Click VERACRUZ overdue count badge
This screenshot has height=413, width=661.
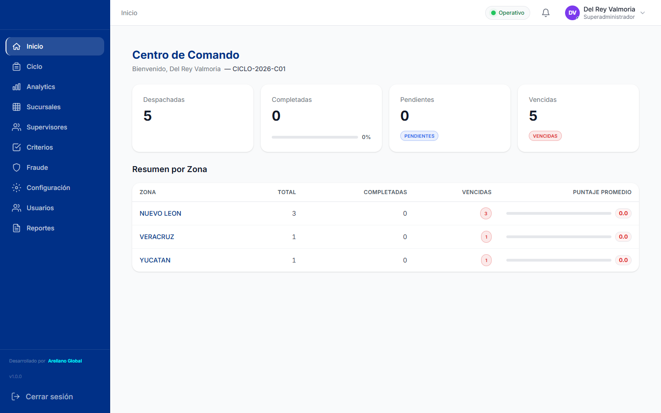coord(486,237)
